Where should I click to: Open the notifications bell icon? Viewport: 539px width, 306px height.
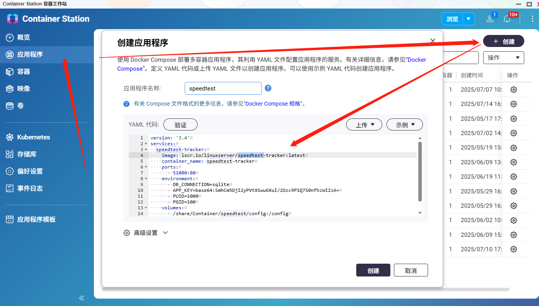(507, 19)
